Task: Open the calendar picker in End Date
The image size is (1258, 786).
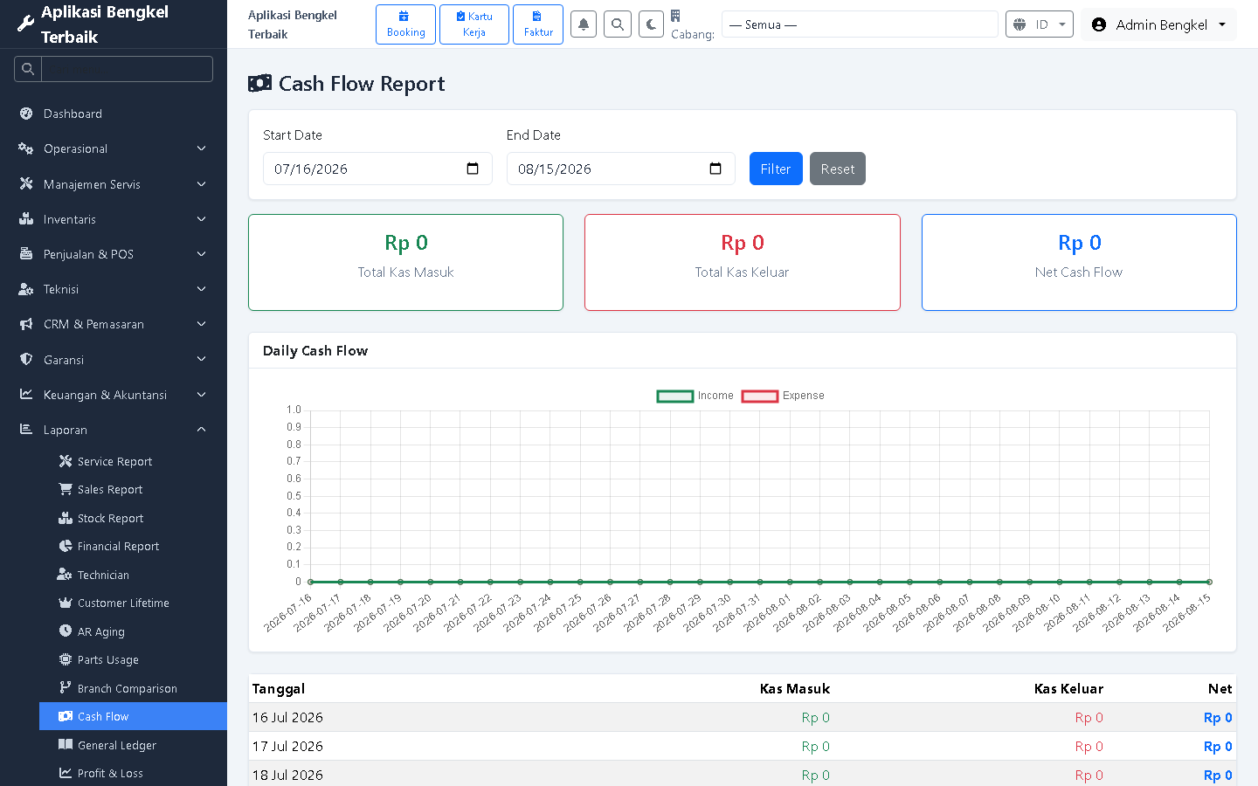Action: point(715,169)
